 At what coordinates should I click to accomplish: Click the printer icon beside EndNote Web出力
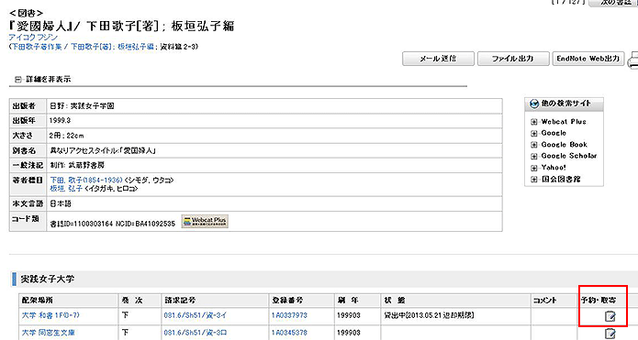633,60
